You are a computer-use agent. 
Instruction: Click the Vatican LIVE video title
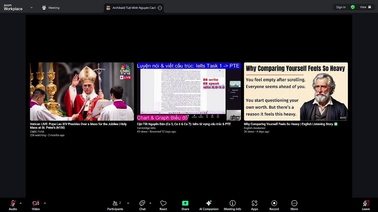tap(78, 126)
